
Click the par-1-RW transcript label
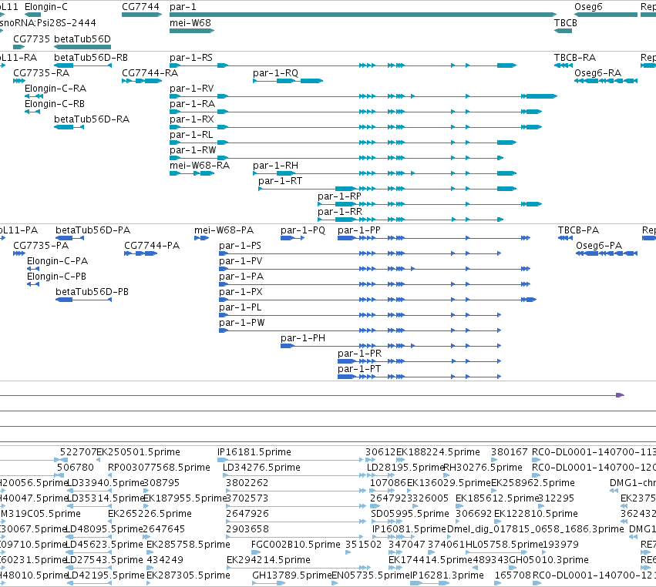click(193, 150)
